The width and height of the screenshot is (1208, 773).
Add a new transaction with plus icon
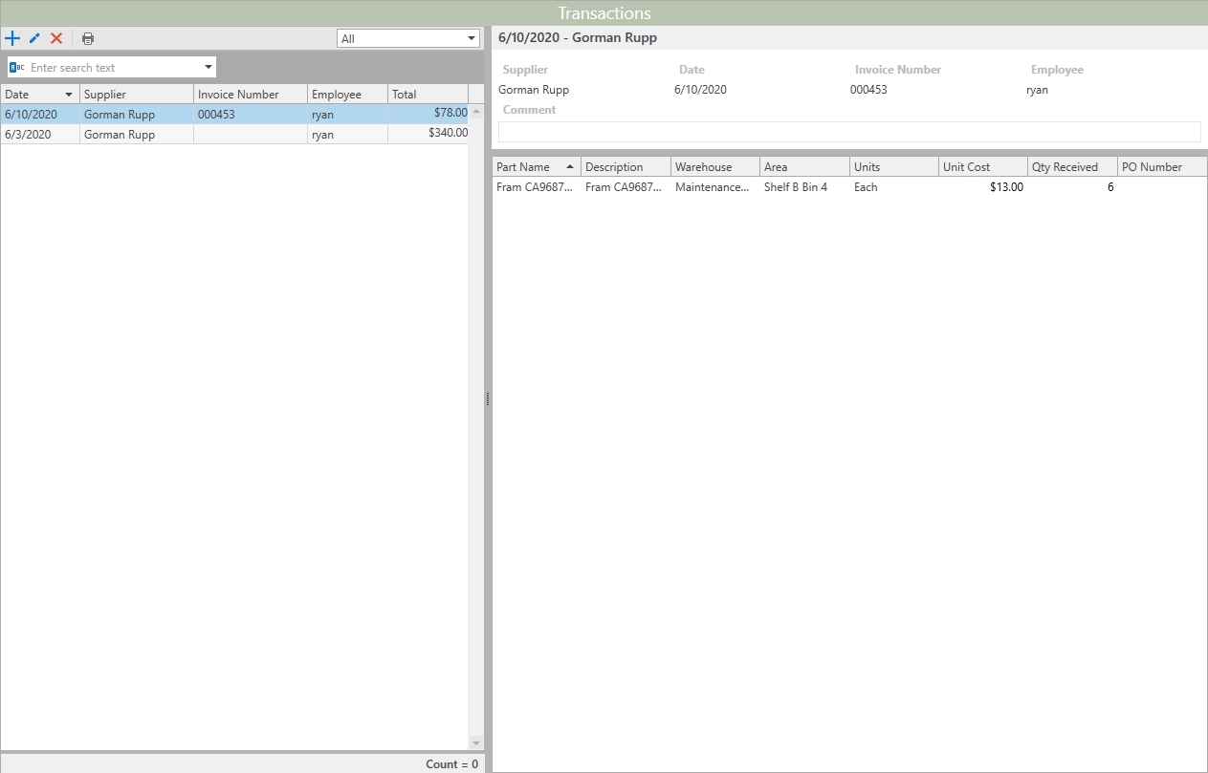pos(12,38)
